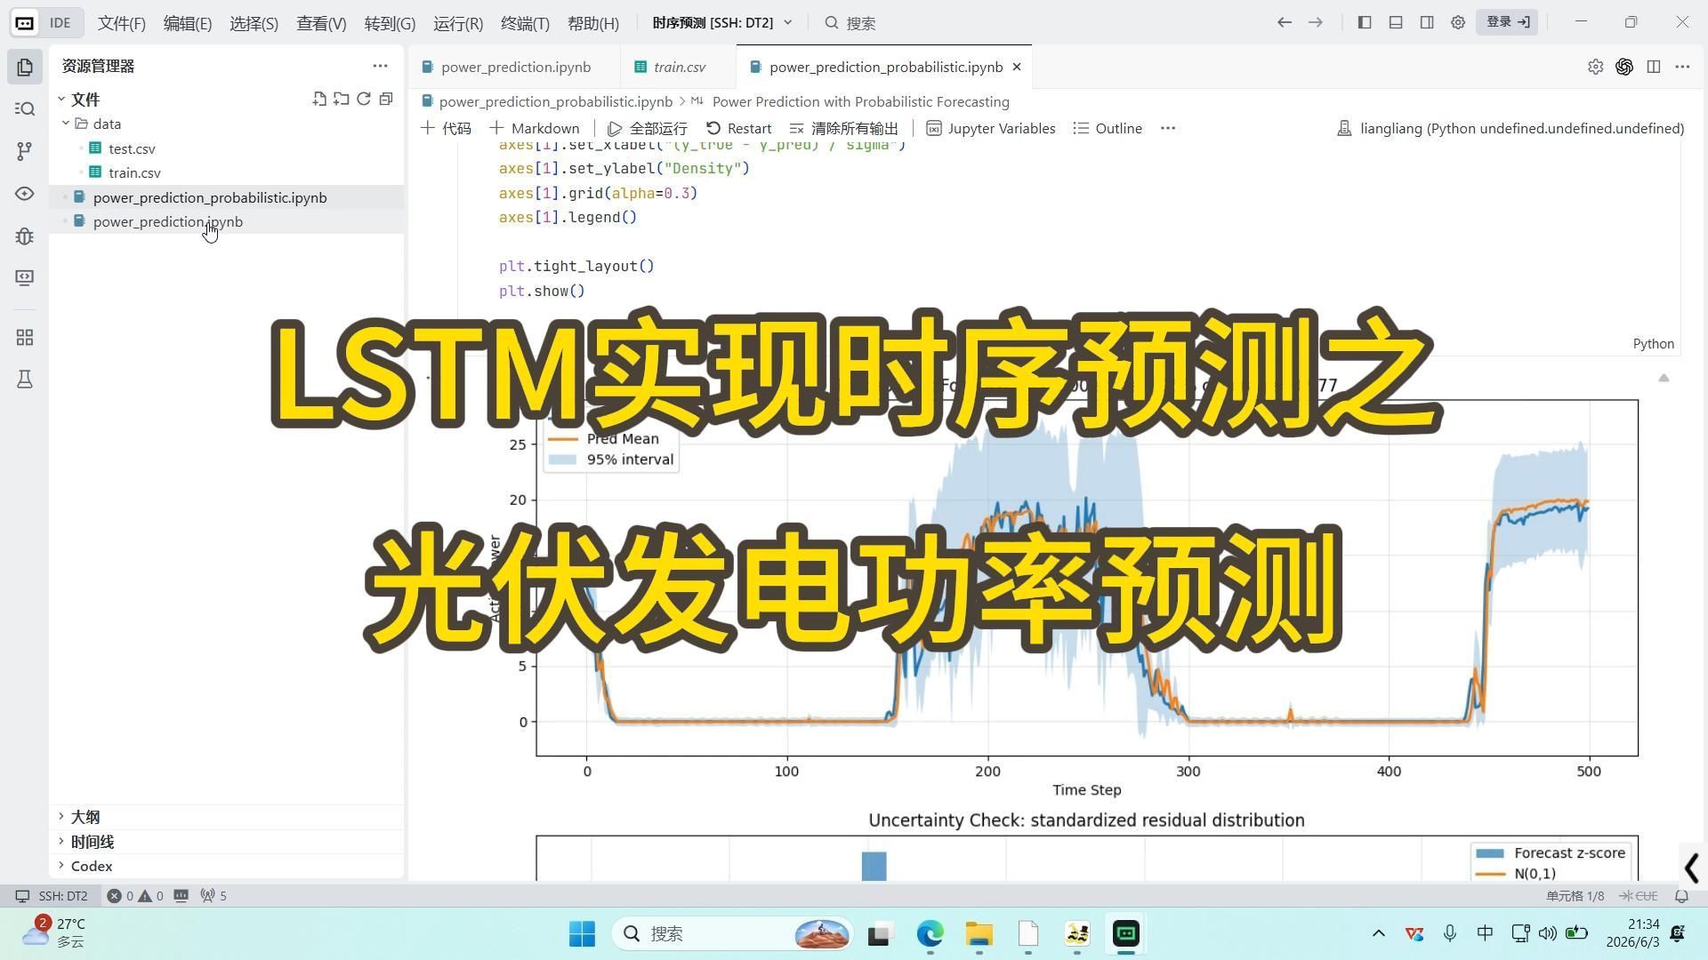
Task: Go forward in navigation history
Action: (x=1316, y=22)
